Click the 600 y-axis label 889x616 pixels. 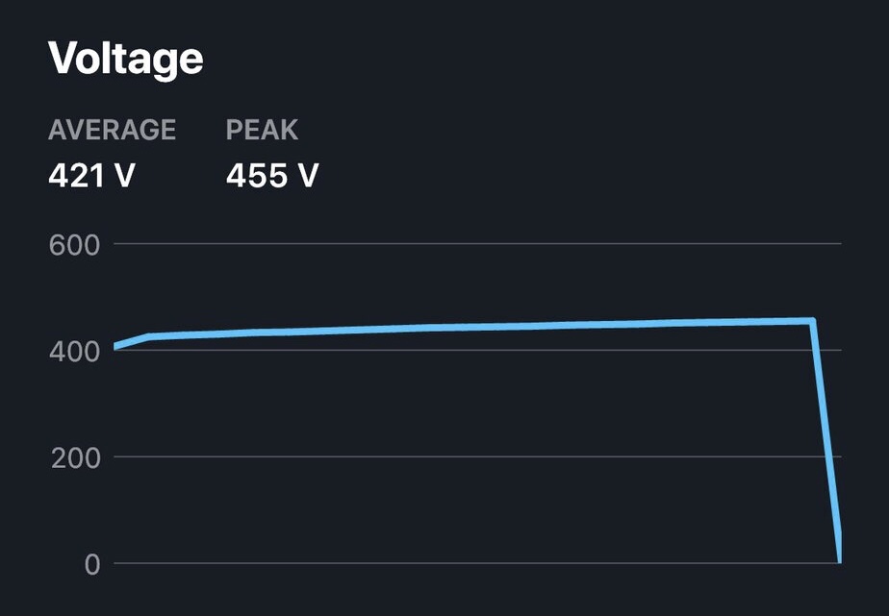pos(75,245)
